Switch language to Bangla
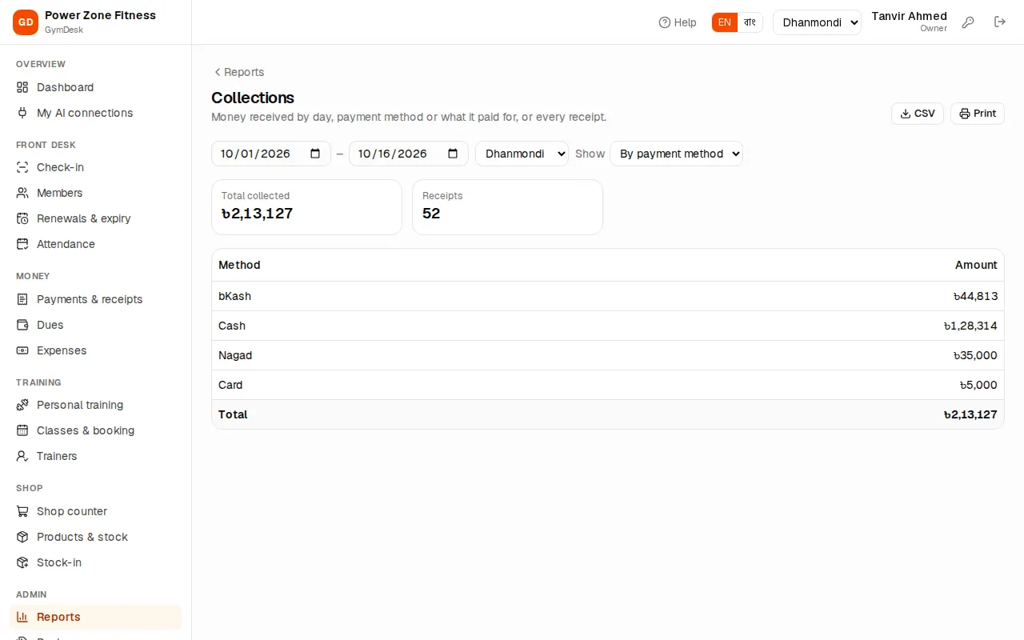The image size is (1024, 640). click(750, 22)
